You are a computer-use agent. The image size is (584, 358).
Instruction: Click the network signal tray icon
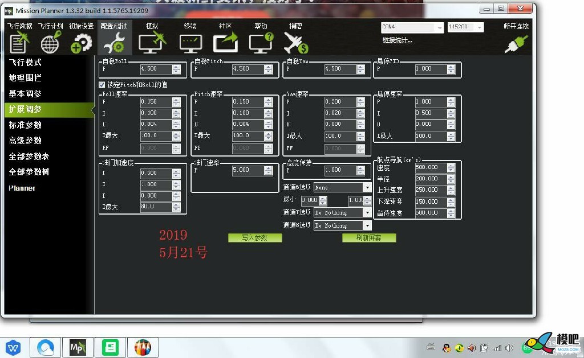(x=497, y=348)
